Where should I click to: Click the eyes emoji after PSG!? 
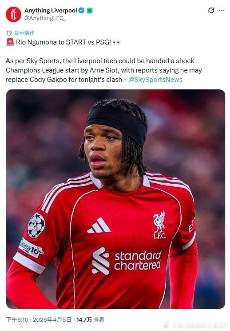coord(116,42)
